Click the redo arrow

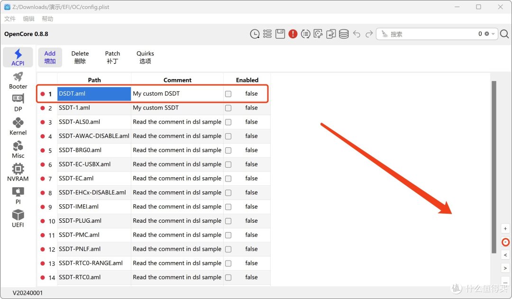coord(369,34)
